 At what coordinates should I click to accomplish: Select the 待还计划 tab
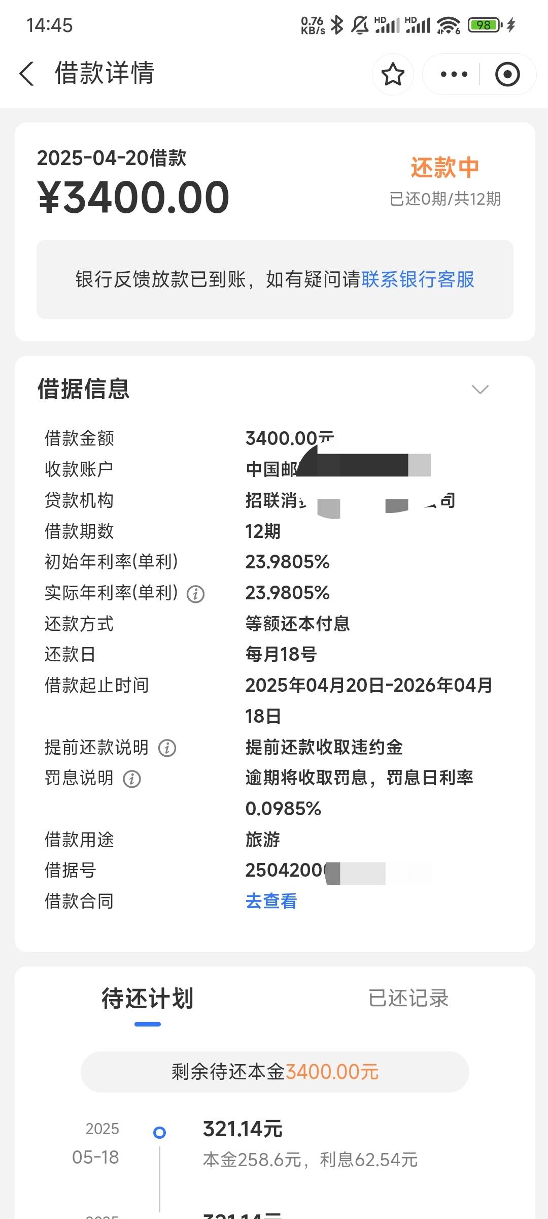(148, 998)
